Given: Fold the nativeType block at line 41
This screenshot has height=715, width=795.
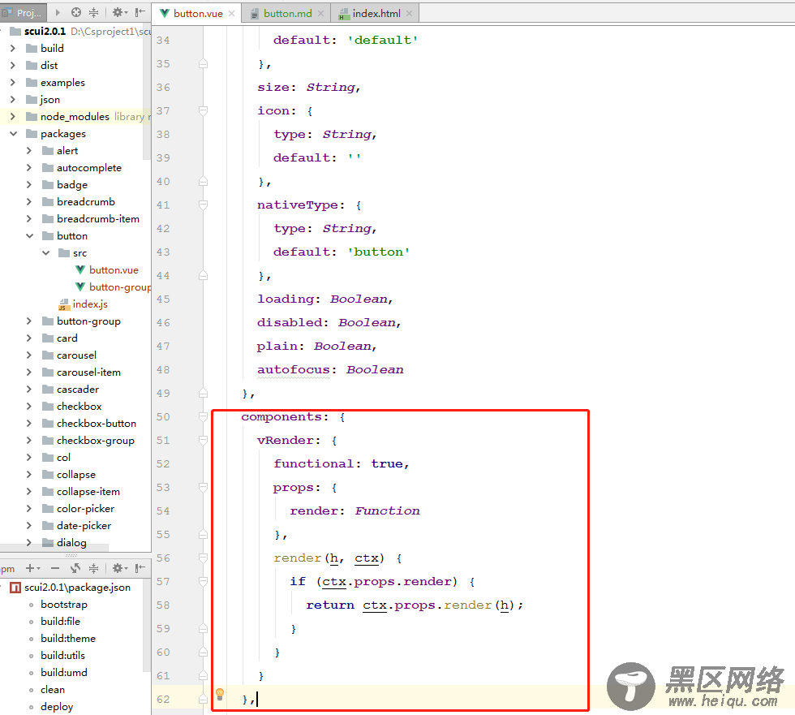Looking at the screenshot, I should tap(204, 205).
